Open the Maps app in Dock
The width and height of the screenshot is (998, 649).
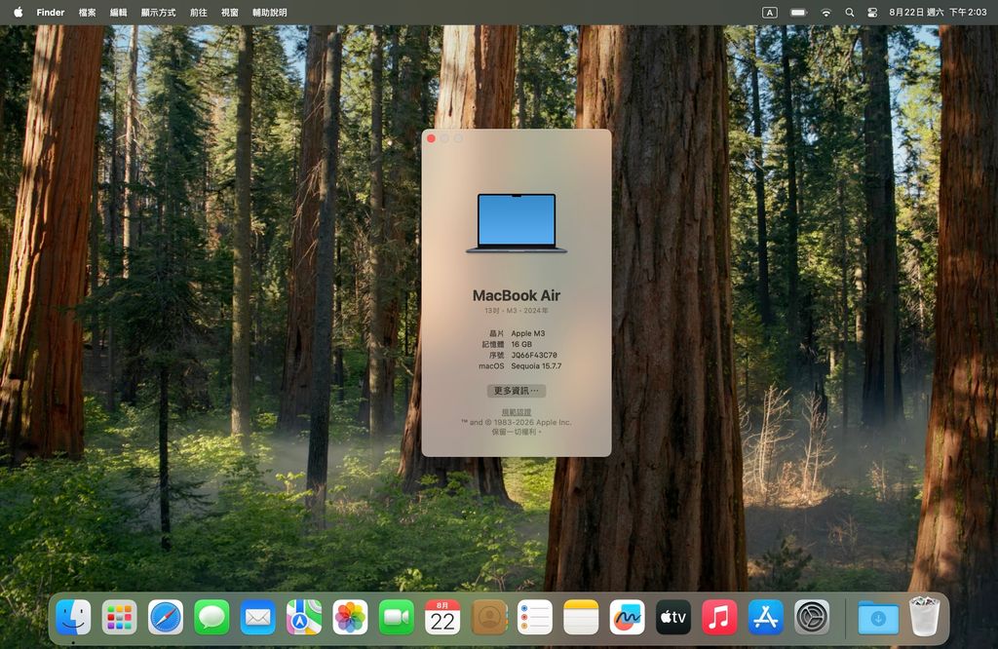pyautogui.click(x=304, y=617)
